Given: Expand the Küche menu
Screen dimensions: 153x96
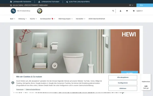Looking at the screenshot, I should (33, 19).
